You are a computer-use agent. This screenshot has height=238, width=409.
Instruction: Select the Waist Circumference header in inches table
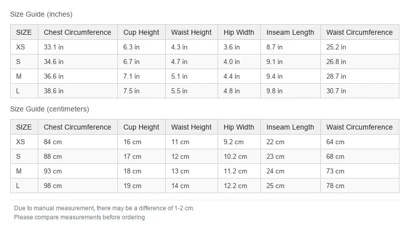click(360, 32)
